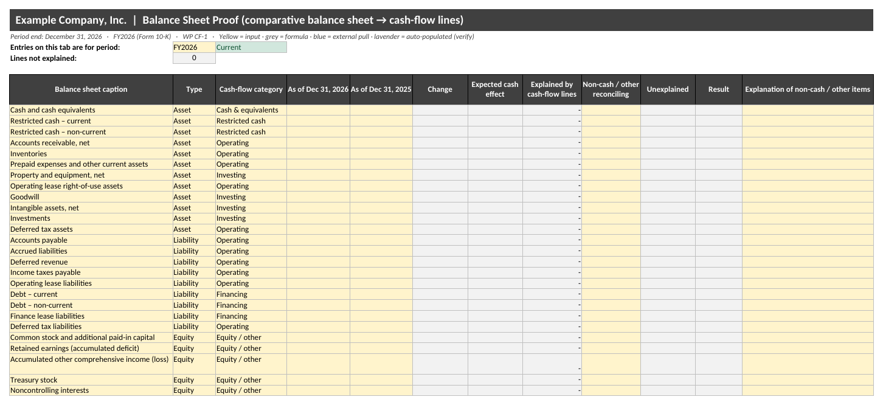This screenshot has height=405, width=883.
Task: Click the Type cell for Accounts payable
Action: pyautogui.click(x=194, y=240)
